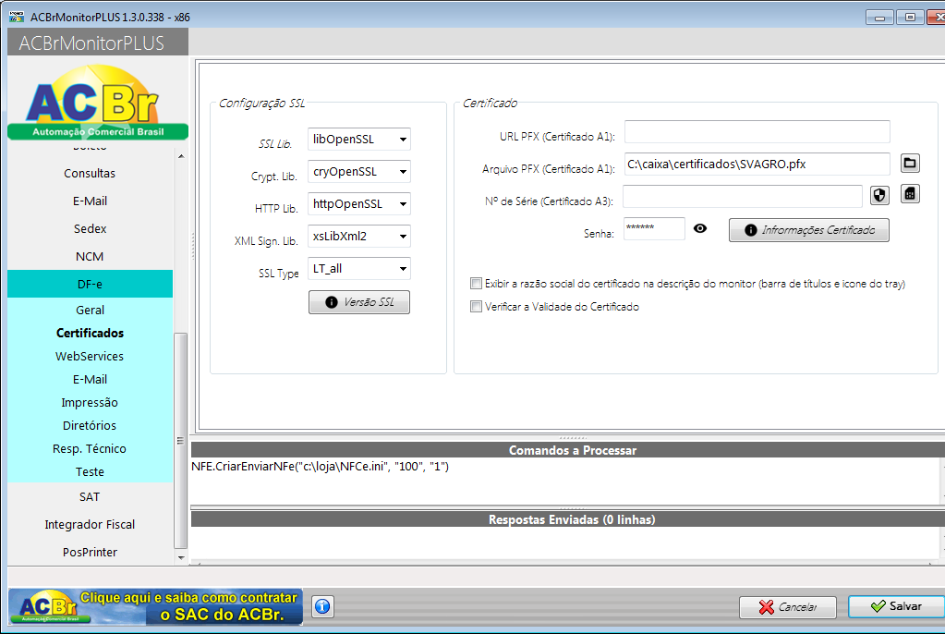Open Certificados under DF-e

point(90,333)
